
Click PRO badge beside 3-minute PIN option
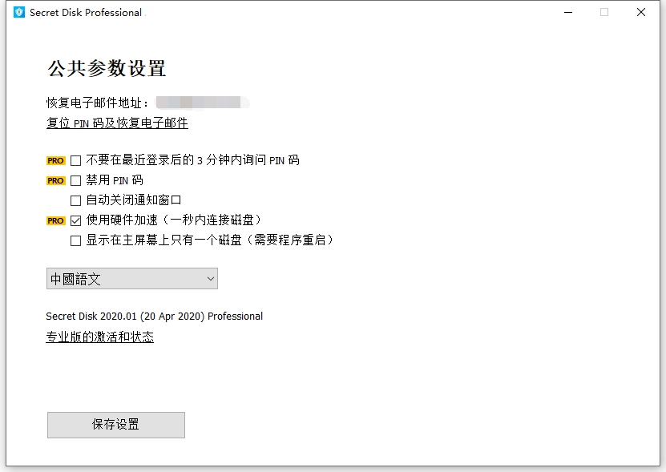pyautogui.click(x=55, y=160)
